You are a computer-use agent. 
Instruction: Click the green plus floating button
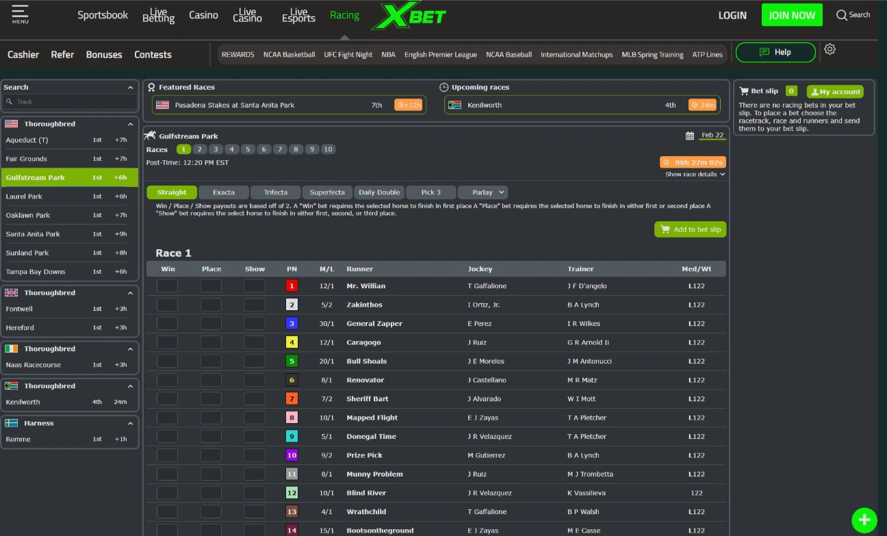pyautogui.click(x=864, y=520)
